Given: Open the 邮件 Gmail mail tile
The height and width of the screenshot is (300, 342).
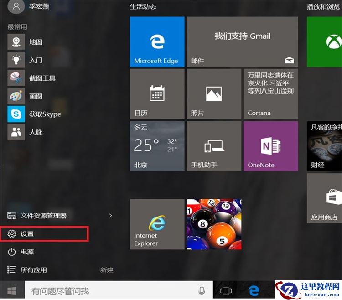Looking at the screenshot, I should pyautogui.click(x=242, y=42).
